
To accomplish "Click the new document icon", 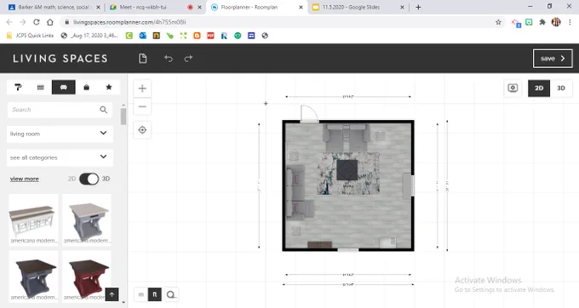I will click(142, 58).
